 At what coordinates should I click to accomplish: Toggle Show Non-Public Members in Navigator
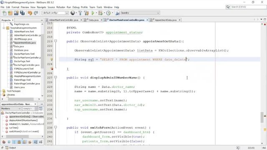(19, 142)
